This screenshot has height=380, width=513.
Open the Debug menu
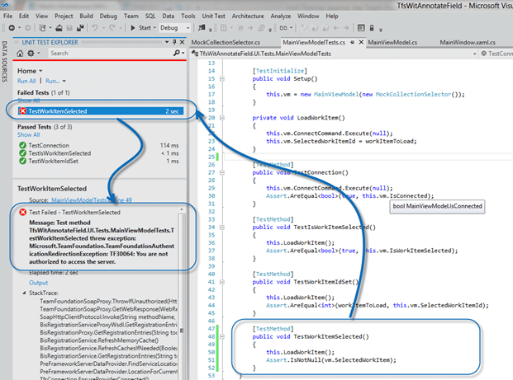coord(108,16)
